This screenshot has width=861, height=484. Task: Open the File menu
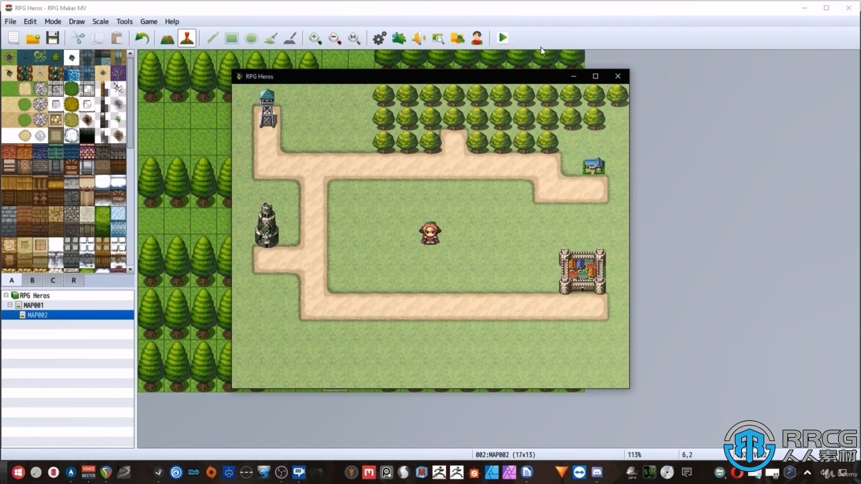click(x=11, y=22)
